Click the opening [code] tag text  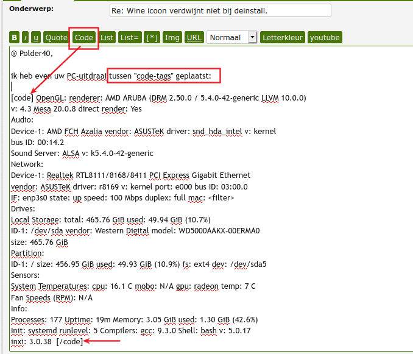tap(22, 97)
